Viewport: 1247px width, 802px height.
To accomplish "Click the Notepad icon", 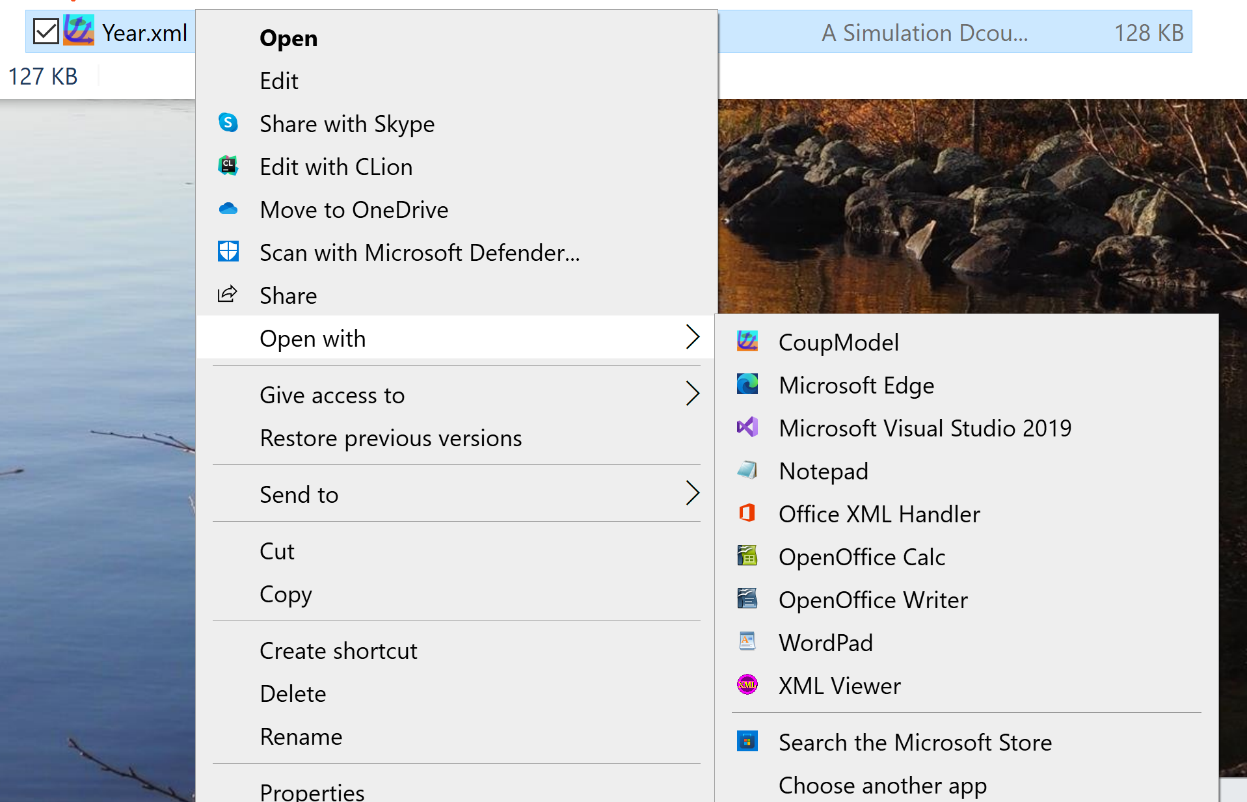I will click(x=747, y=470).
